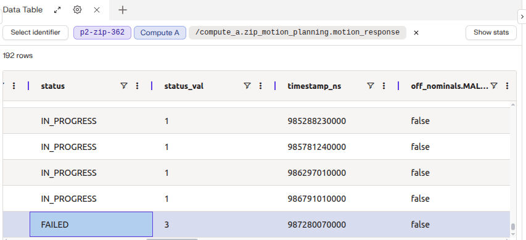Select IN_PROGRESS cell in 986791010000 row

[x=91, y=199]
